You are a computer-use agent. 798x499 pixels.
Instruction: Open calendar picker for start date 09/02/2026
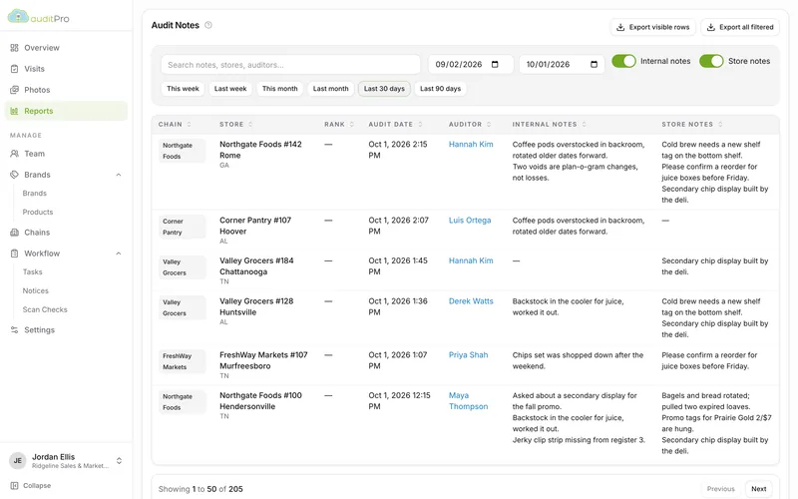(x=495, y=64)
